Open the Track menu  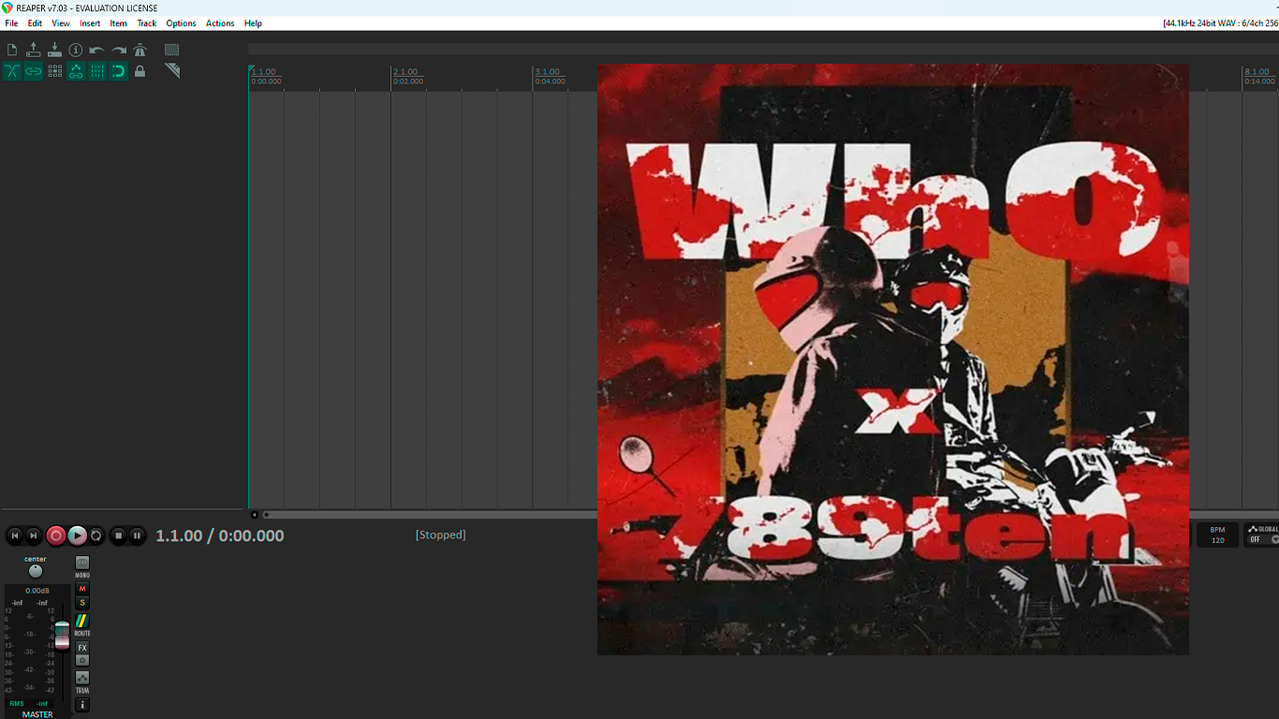(x=147, y=23)
